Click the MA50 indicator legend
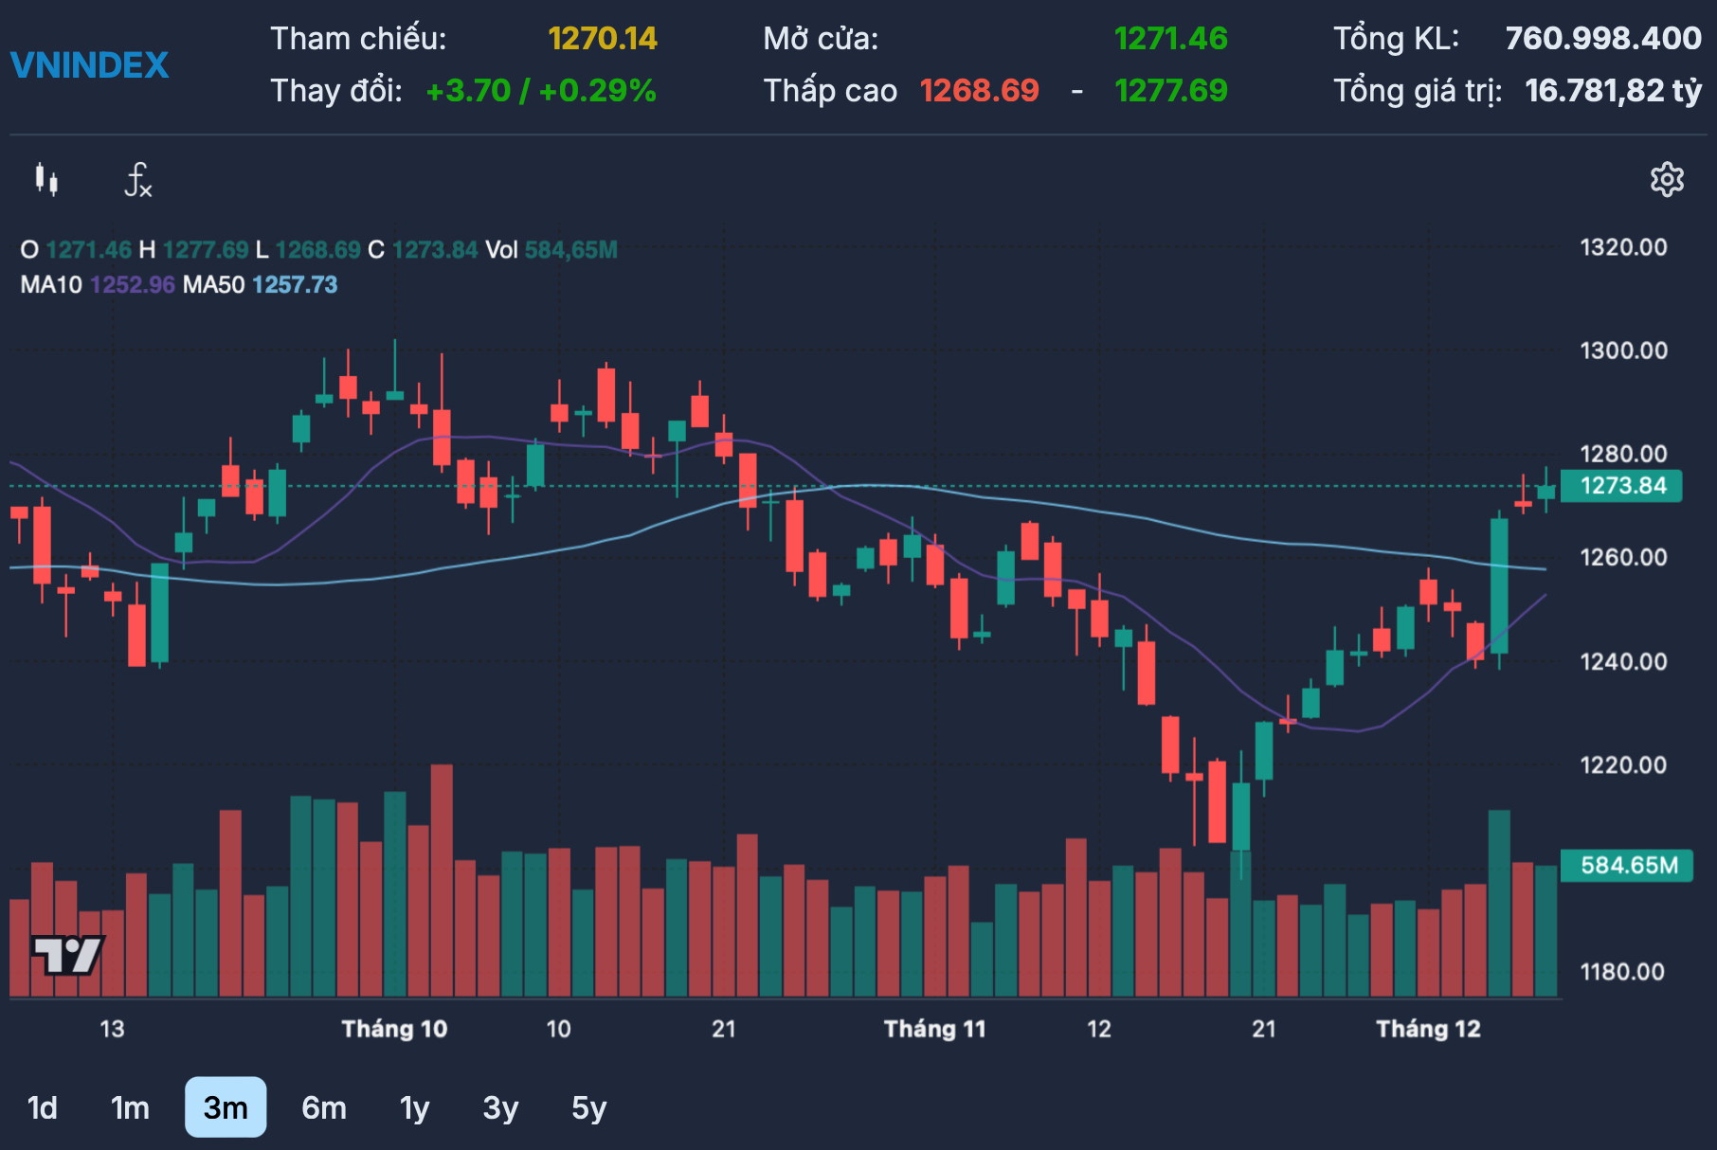This screenshot has width=1717, height=1150. 260,285
